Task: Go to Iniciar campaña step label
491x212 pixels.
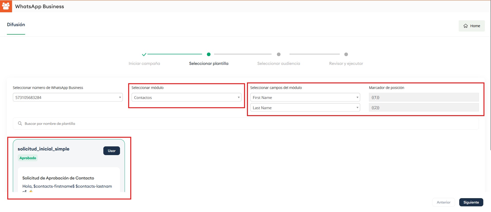Action: coord(144,64)
